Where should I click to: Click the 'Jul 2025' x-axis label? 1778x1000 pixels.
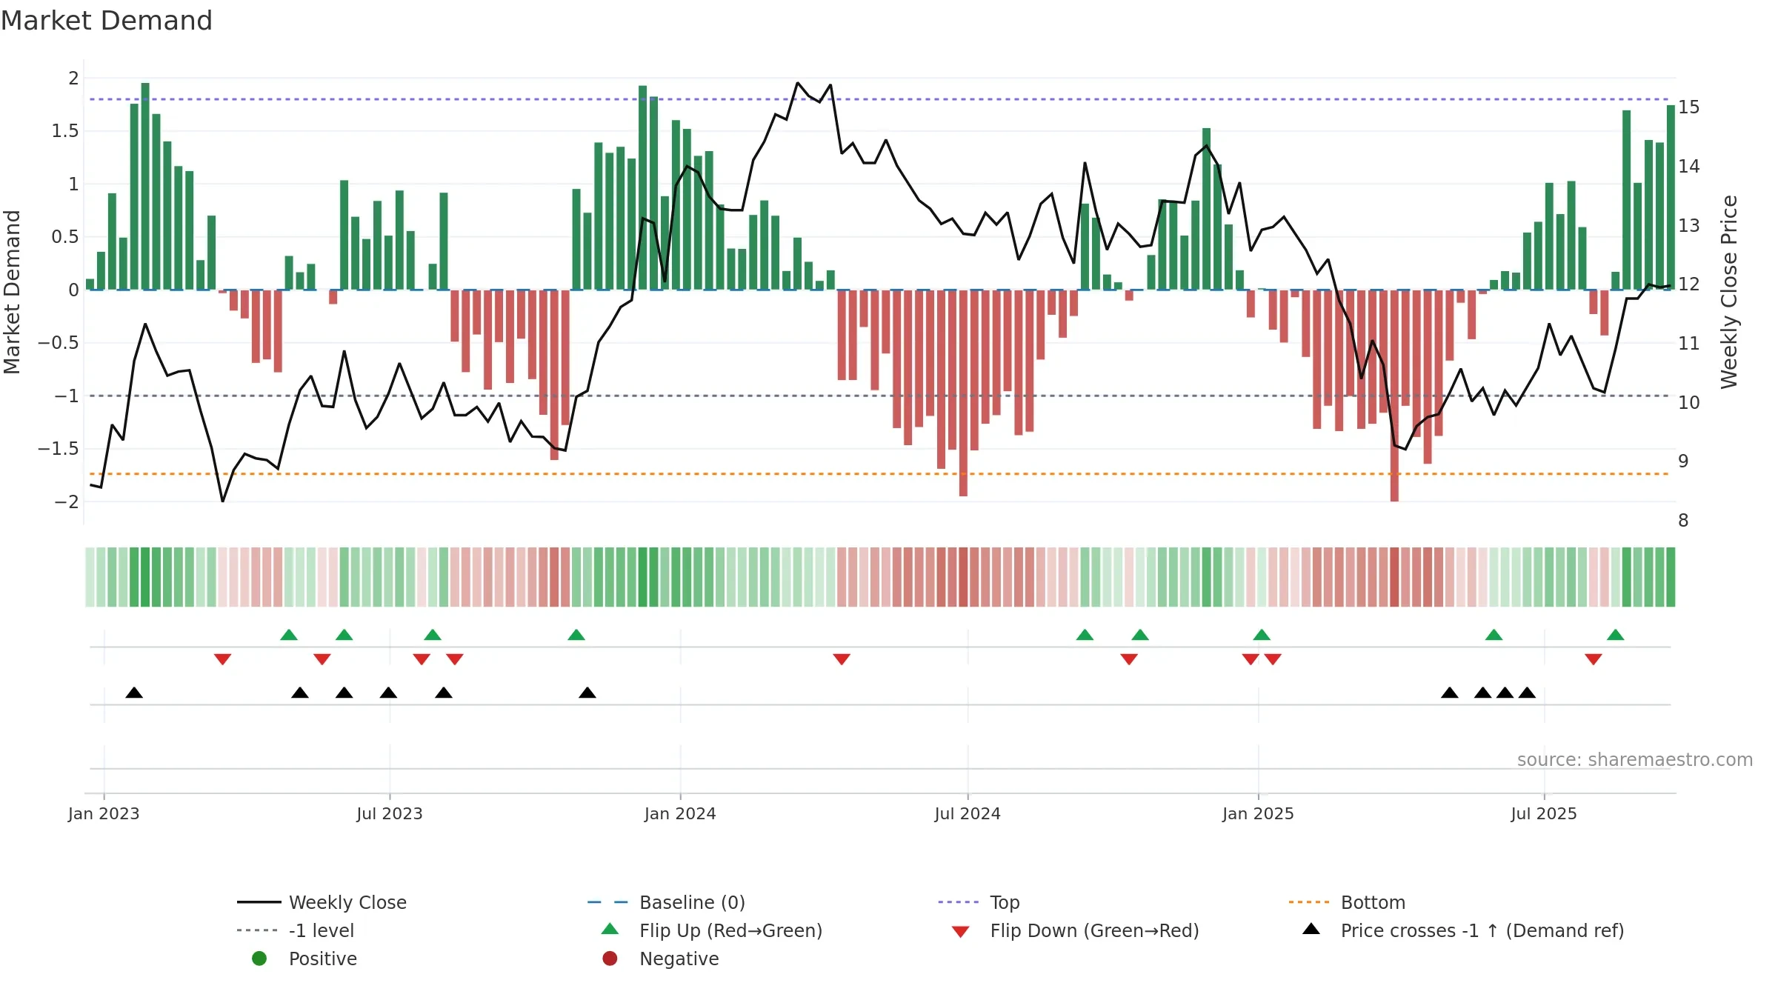(x=1544, y=813)
